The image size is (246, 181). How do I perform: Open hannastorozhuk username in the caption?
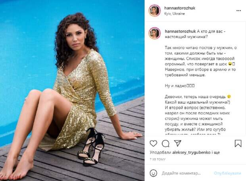tap(180, 31)
